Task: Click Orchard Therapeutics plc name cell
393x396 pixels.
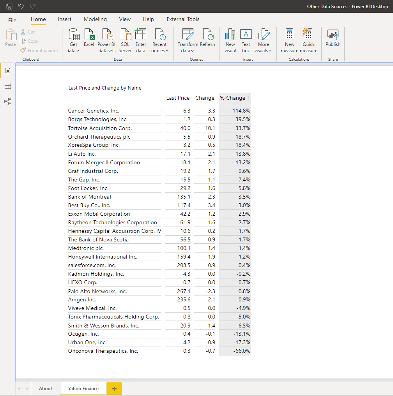Action: pos(99,137)
